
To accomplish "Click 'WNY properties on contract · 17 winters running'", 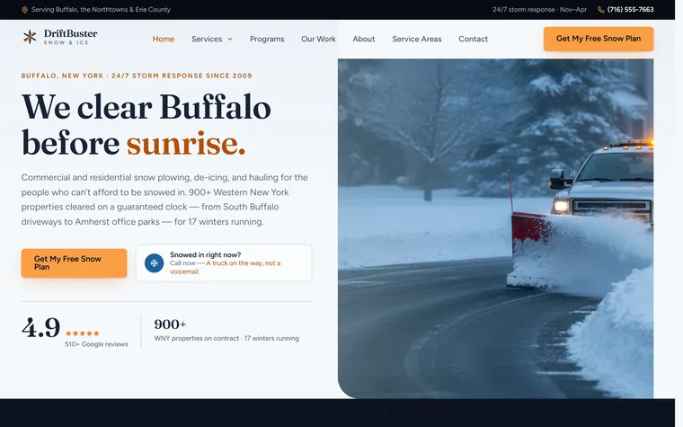I will click(226, 338).
